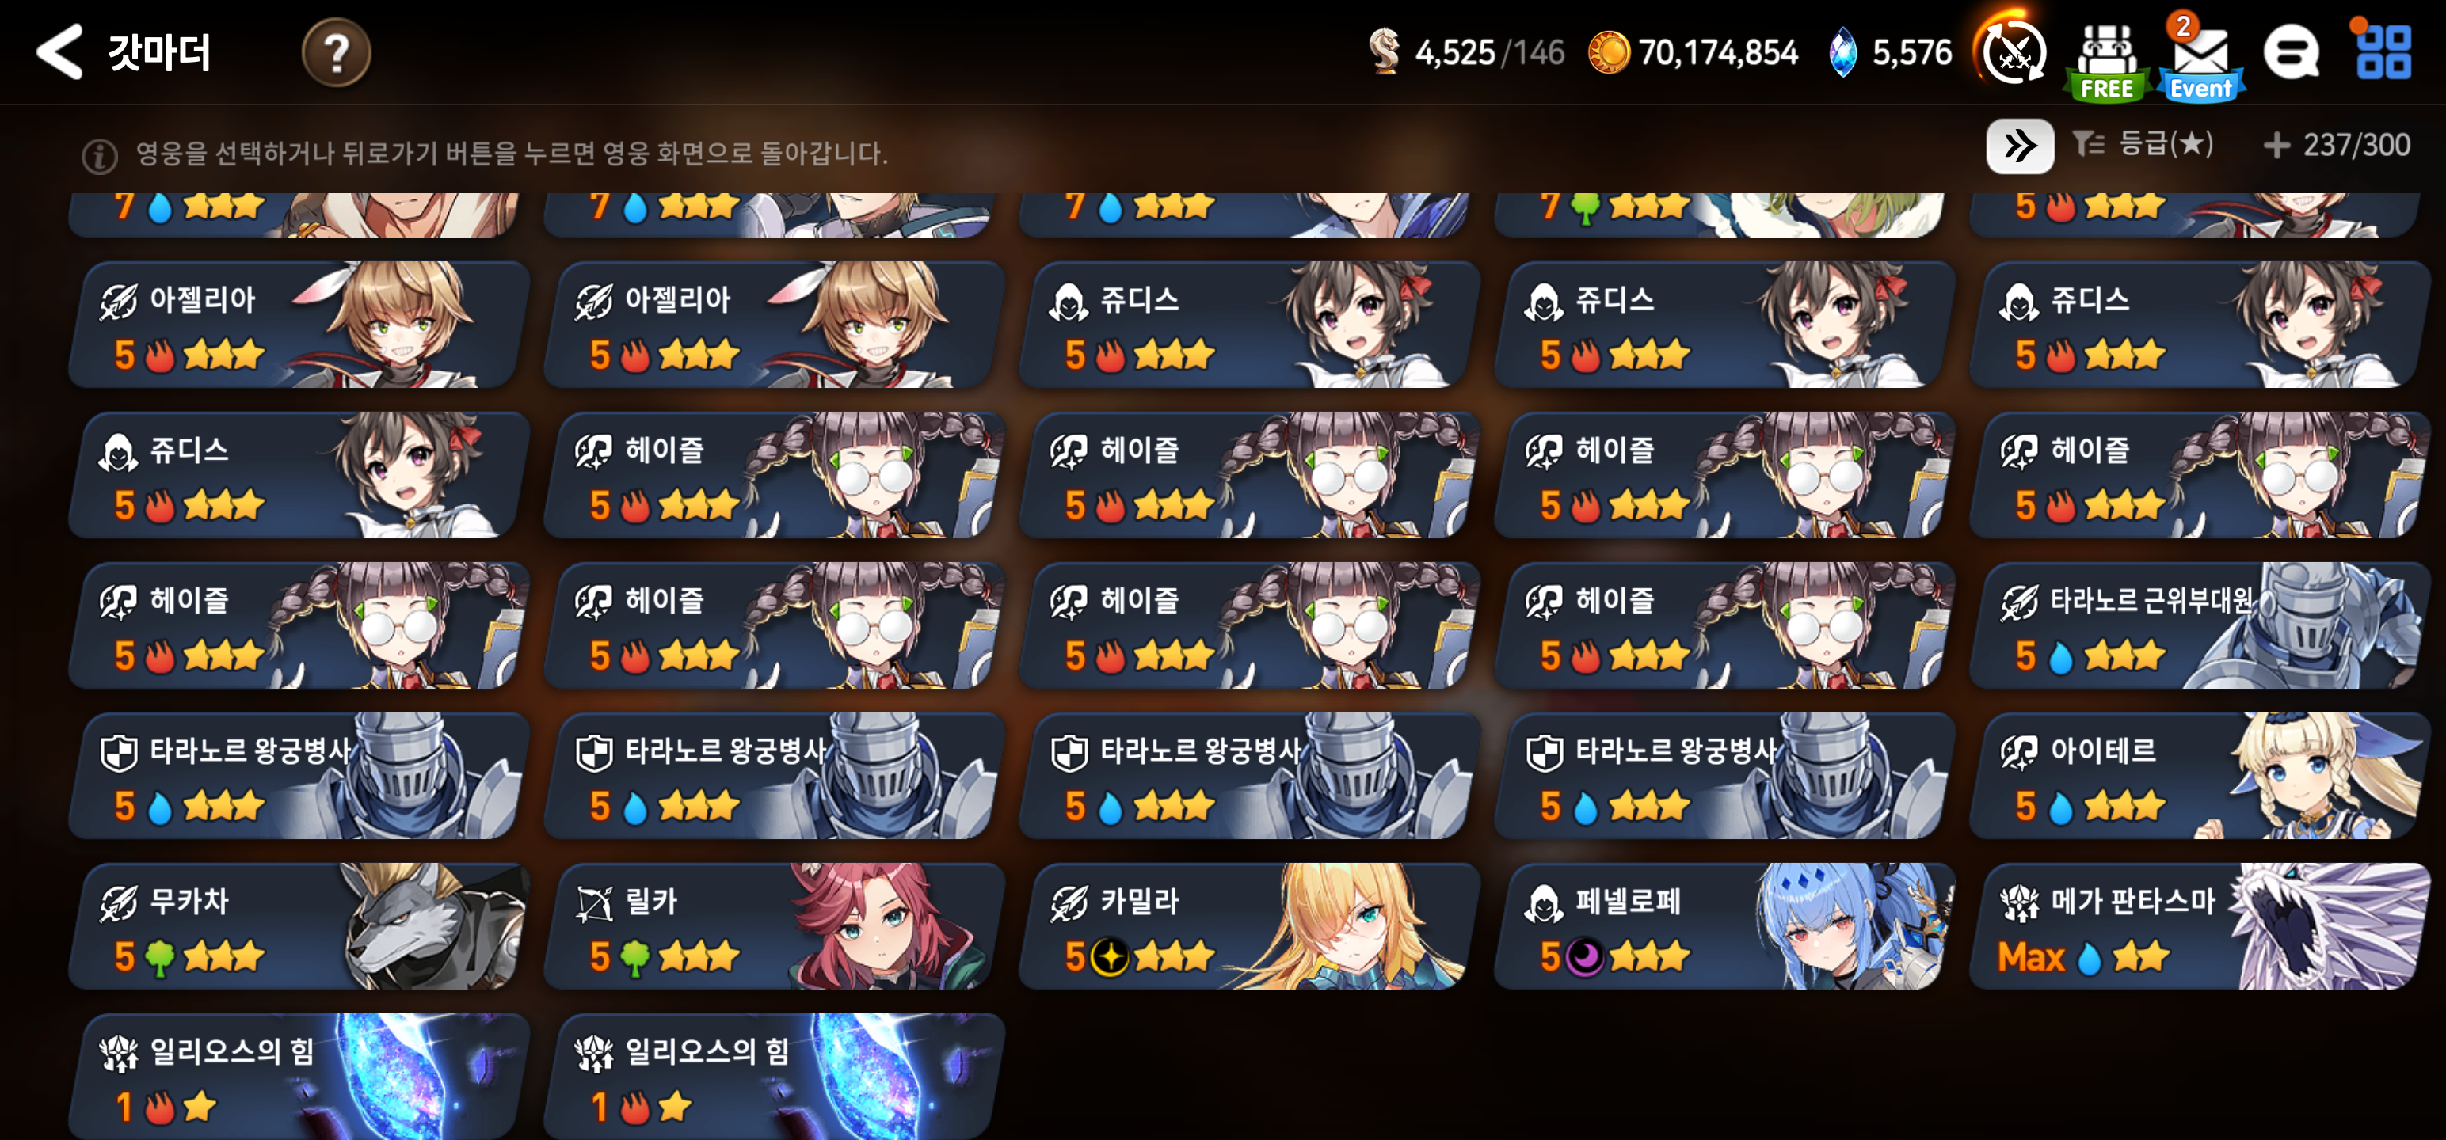Click the crossed swords battle icon
This screenshot has height=1140, width=2446.
[x=2013, y=52]
